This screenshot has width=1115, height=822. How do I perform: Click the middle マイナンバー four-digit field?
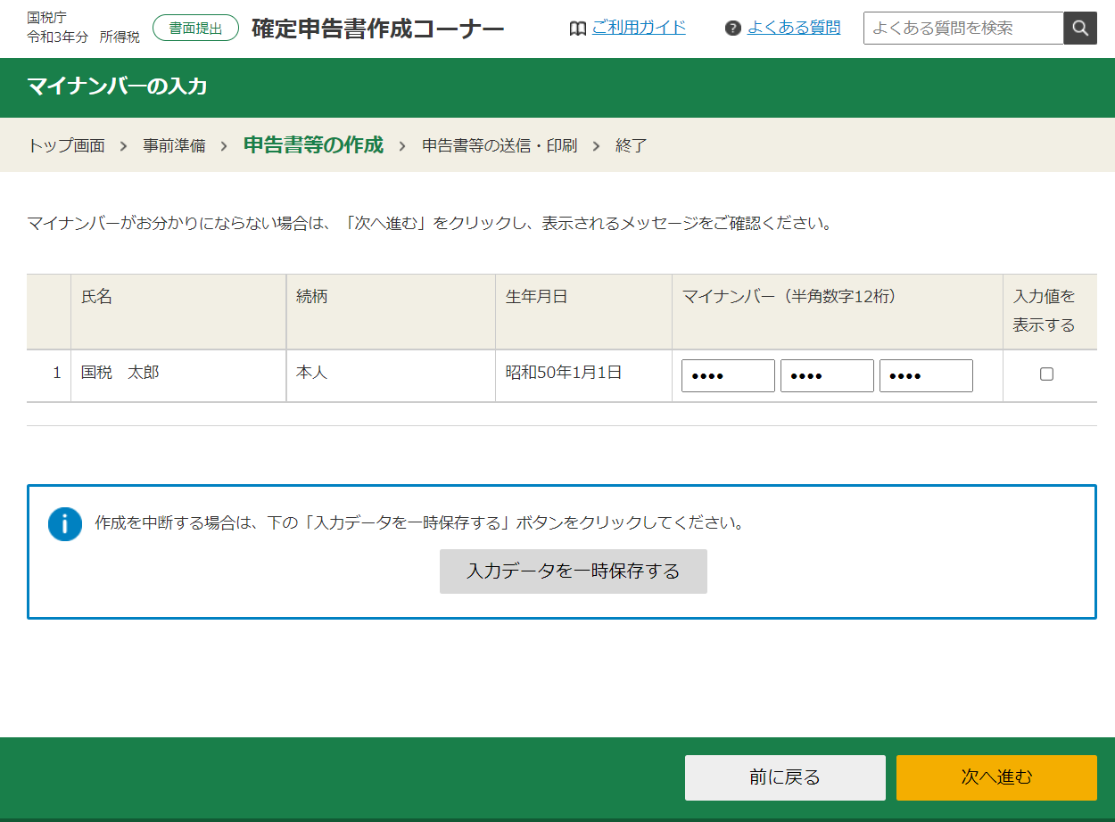pos(827,376)
